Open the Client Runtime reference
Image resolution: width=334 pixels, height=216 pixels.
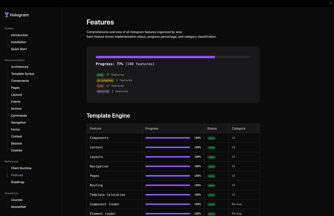pos(21,168)
